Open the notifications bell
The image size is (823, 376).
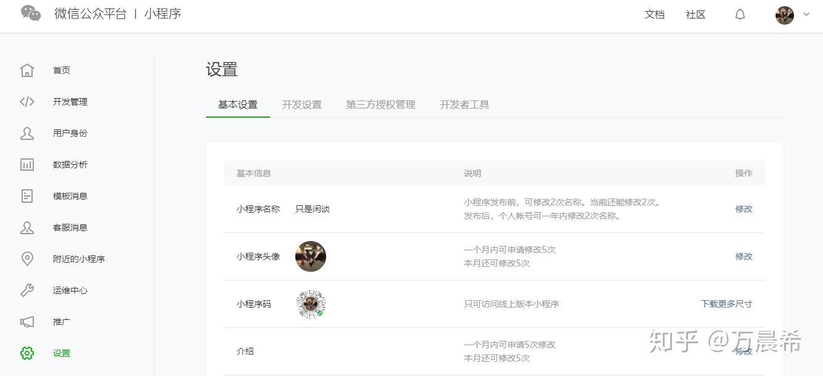740,15
